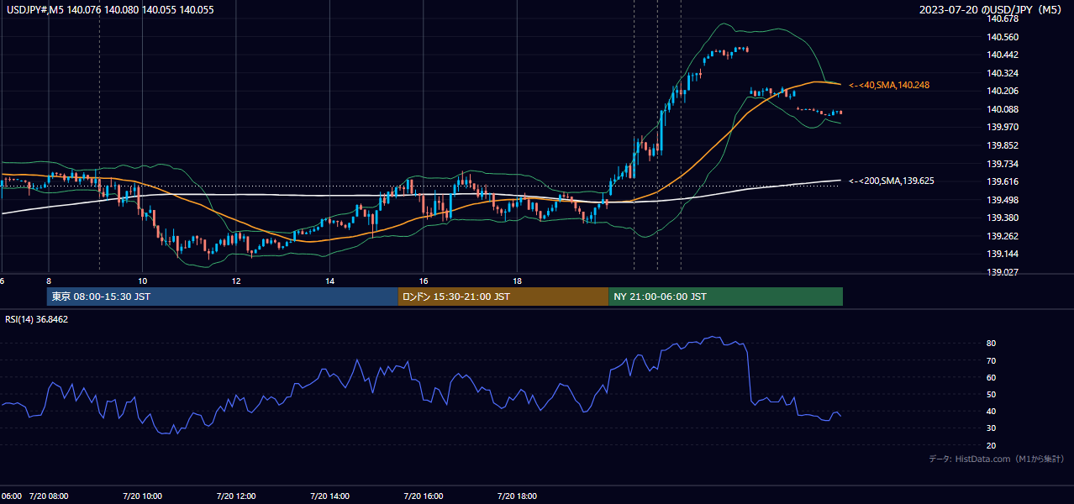Click price axis value 140.560
This screenshot has height=504, width=1074.
1003,37
